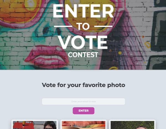Click the white line left of TO
Viewport: 166px width, 129px height.
point(63,26)
